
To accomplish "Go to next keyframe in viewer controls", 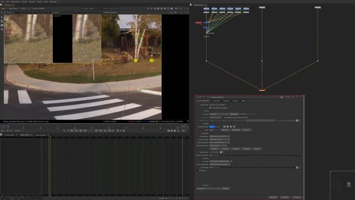I will [105, 131].
